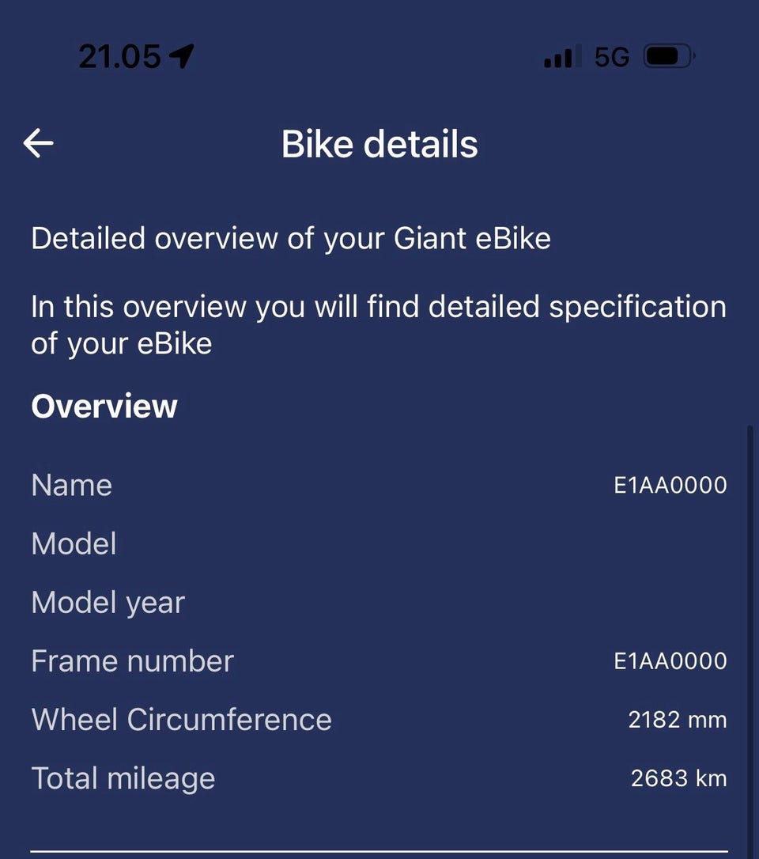Select the Overview section heading
759x859 pixels.
click(104, 406)
